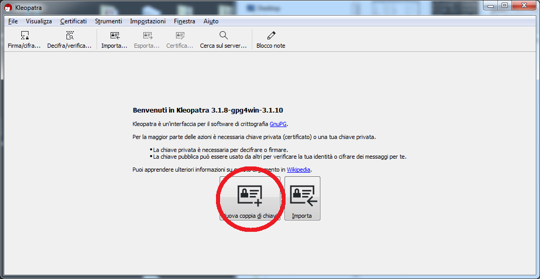540x279 pixels.
Task: Click the Importa toolbar icon
Action: [x=114, y=39]
